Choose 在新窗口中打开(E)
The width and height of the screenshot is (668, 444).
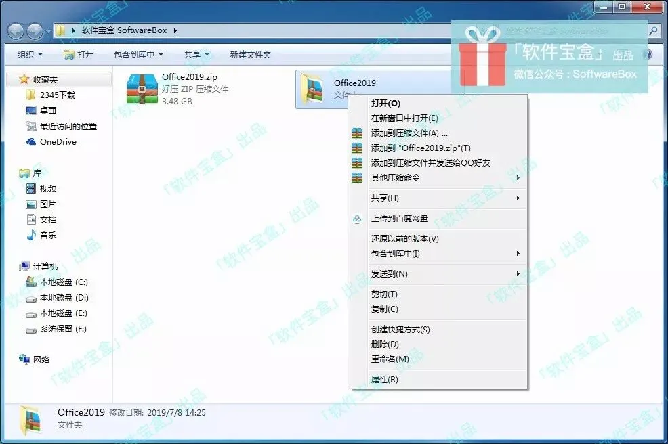(438, 118)
